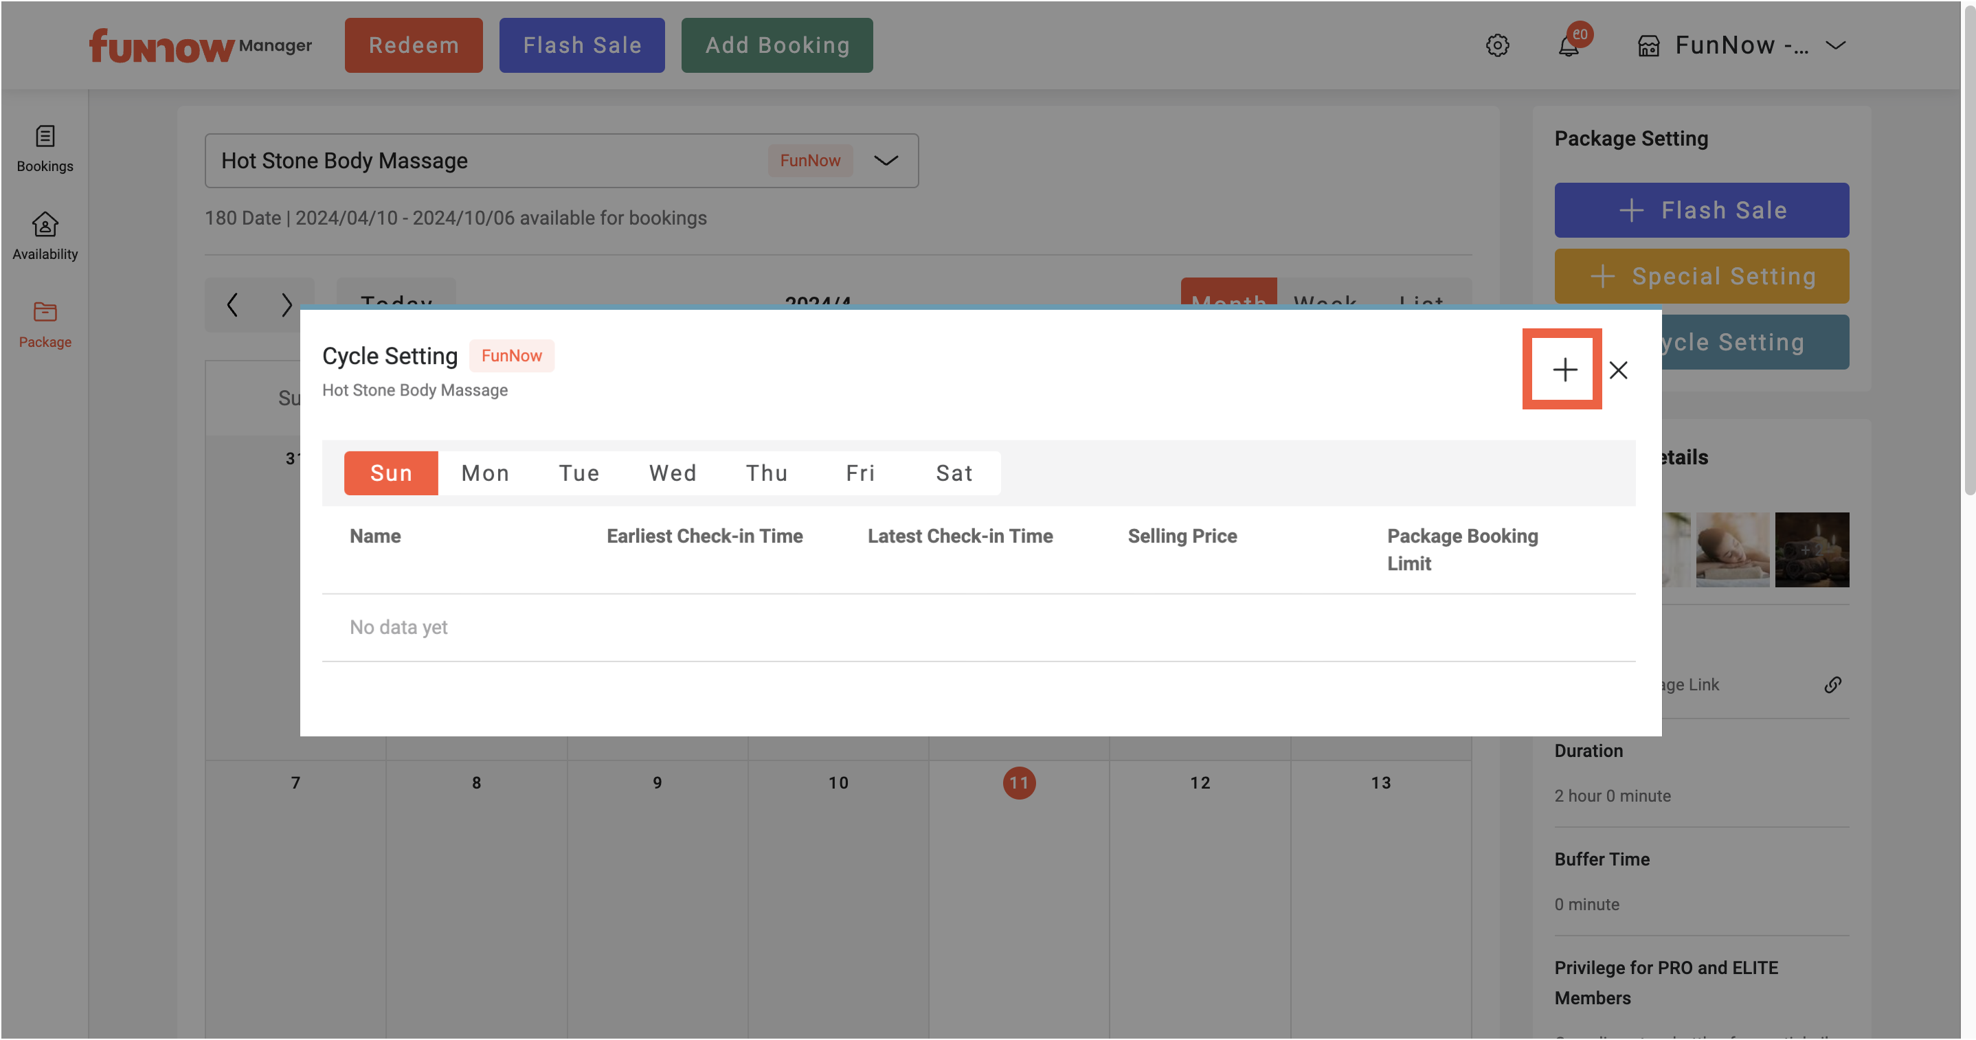Screen dimensions: 1976x1040
Task: Select calendar date 10
Action: [838, 783]
